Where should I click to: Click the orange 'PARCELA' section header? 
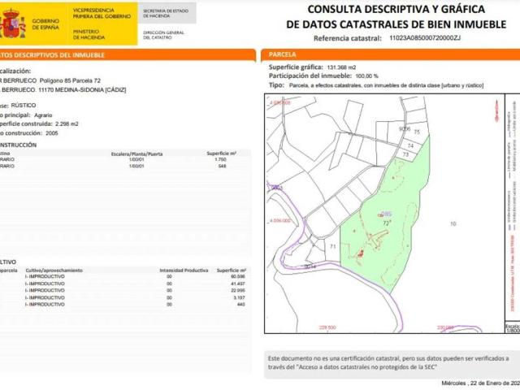click(x=282, y=54)
